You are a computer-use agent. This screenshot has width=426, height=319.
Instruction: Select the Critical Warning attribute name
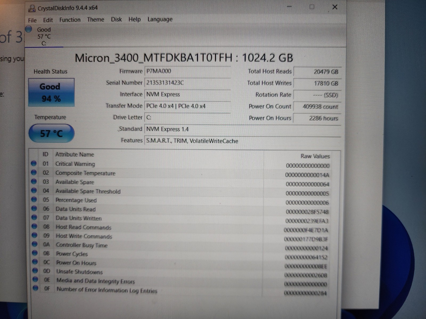(x=75, y=164)
